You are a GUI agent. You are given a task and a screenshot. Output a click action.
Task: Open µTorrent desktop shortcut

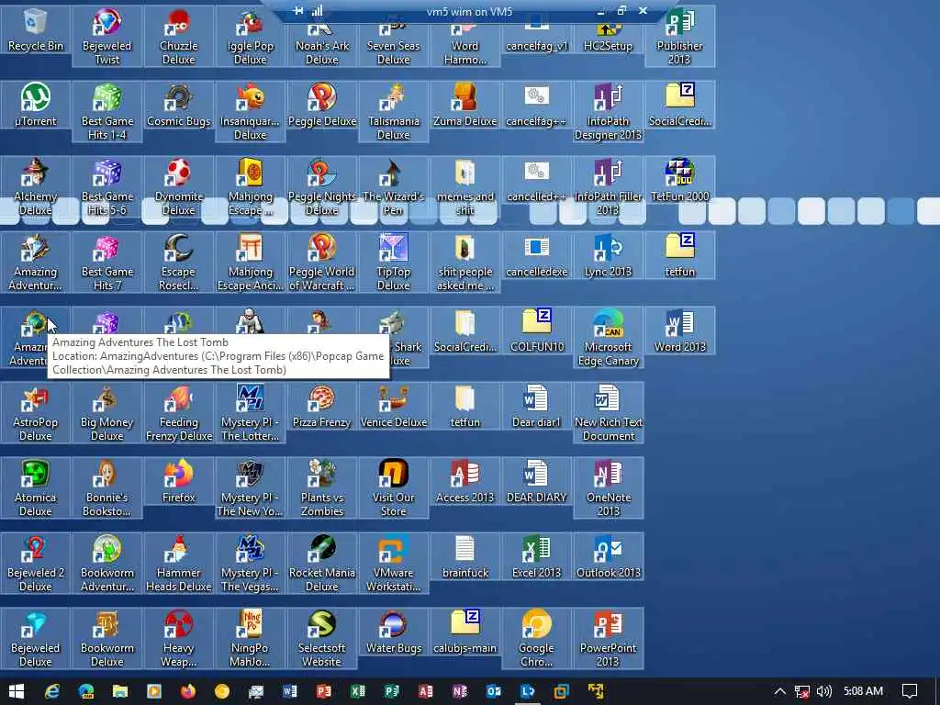(36, 105)
